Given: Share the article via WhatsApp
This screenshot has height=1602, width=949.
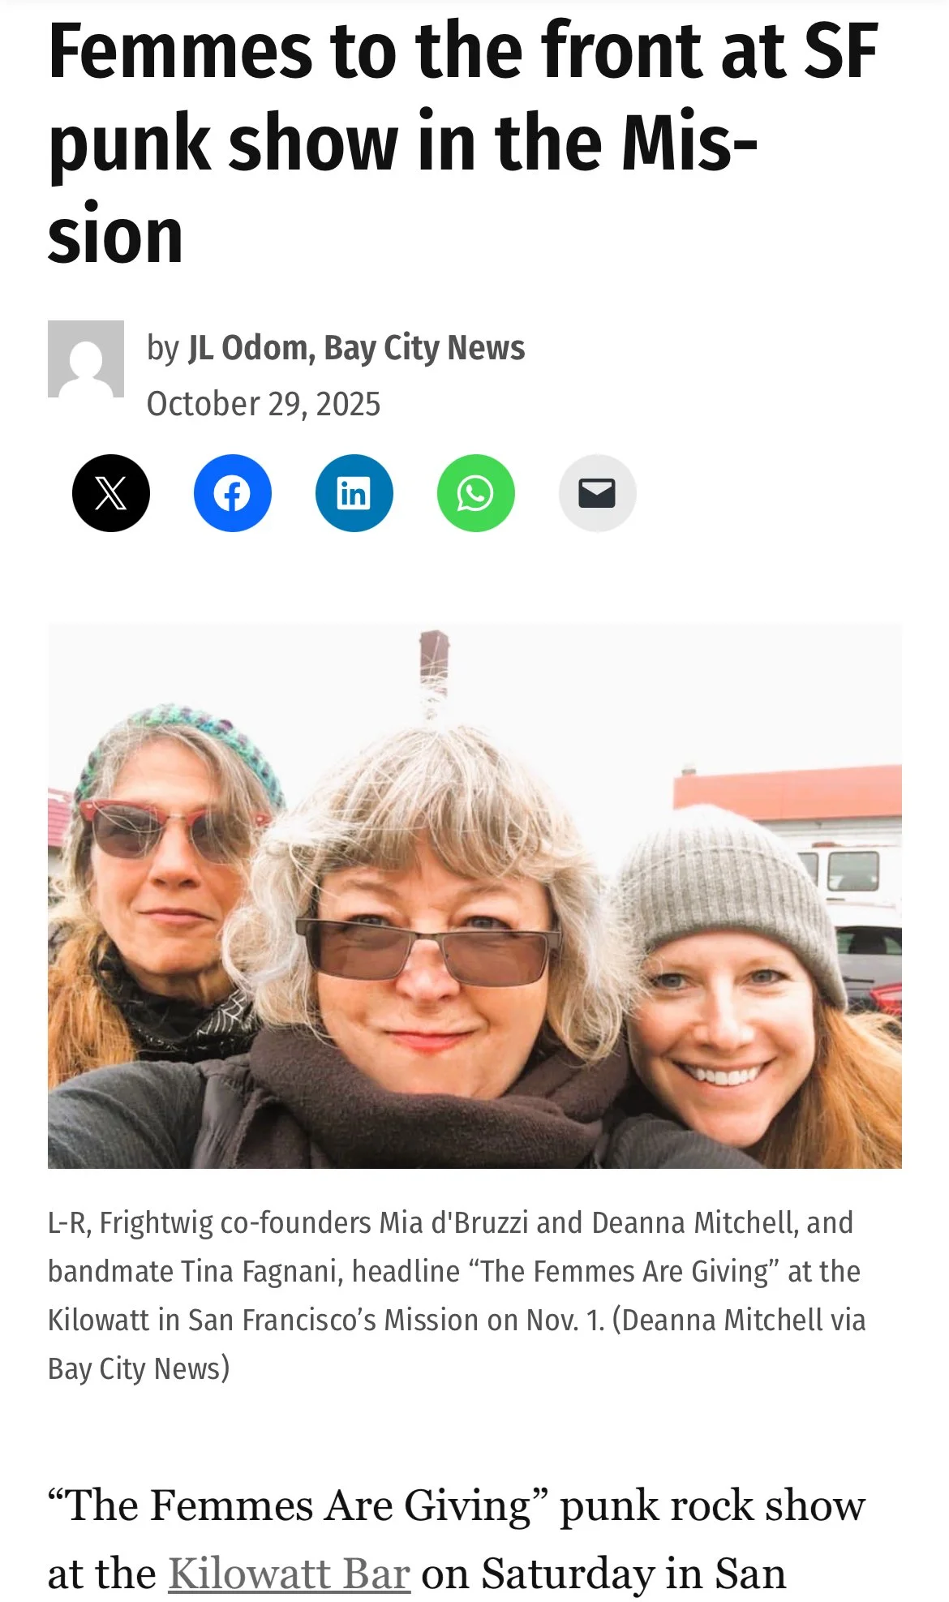Looking at the screenshot, I should coord(476,493).
